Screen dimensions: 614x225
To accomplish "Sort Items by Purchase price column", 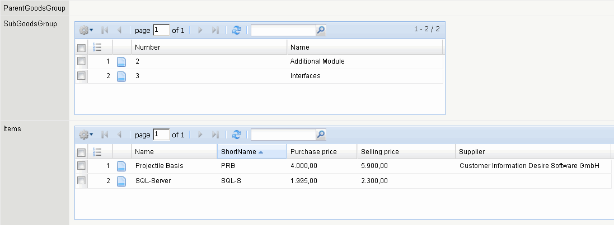I will point(313,151).
